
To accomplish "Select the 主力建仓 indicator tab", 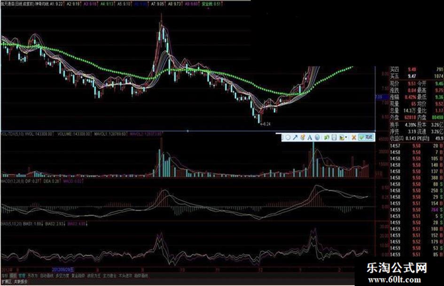I will (109, 276).
